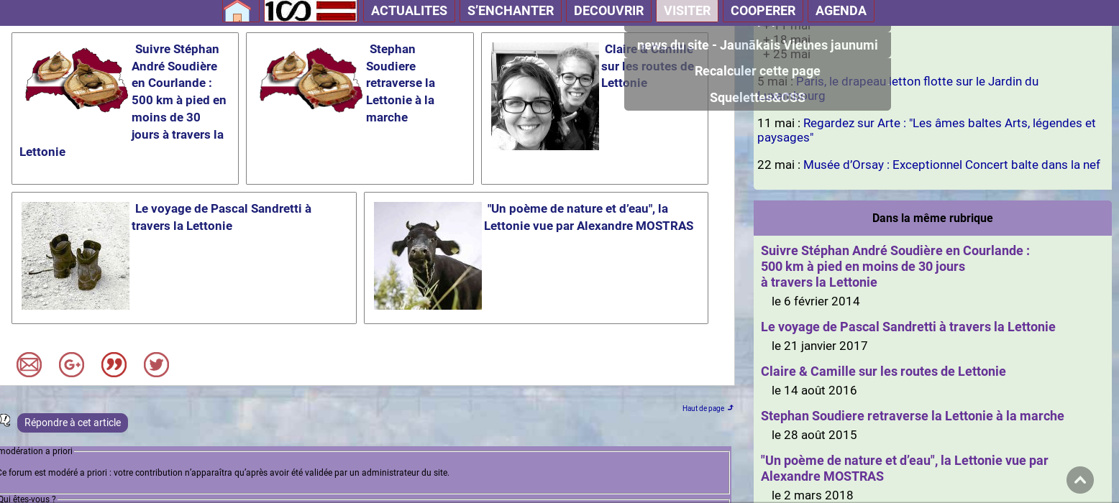Click the date 'le 14 août 2016'
Screen dimensions: 1119x503
click(x=814, y=390)
